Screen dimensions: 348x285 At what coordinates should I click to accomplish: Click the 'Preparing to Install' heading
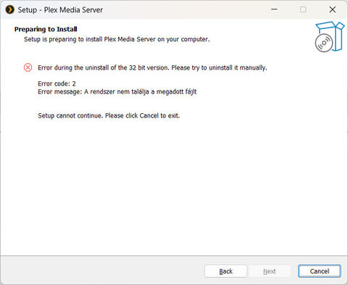coord(46,29)
